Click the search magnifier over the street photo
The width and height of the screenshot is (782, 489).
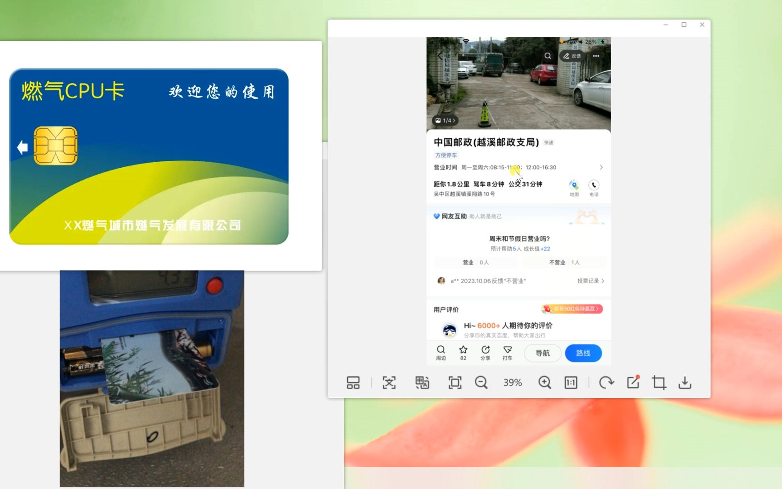(x=548, y=56)
